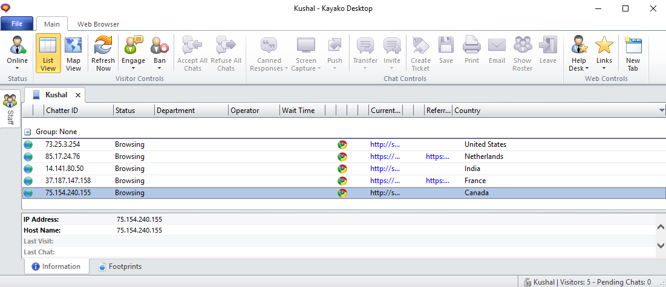Click the Netherlands country cell
The image size is (666, 287).
(484, 156)
